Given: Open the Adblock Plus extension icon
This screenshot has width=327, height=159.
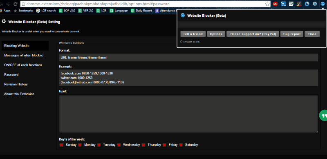Looking at the screenshot, I should (x=275, y=4).
